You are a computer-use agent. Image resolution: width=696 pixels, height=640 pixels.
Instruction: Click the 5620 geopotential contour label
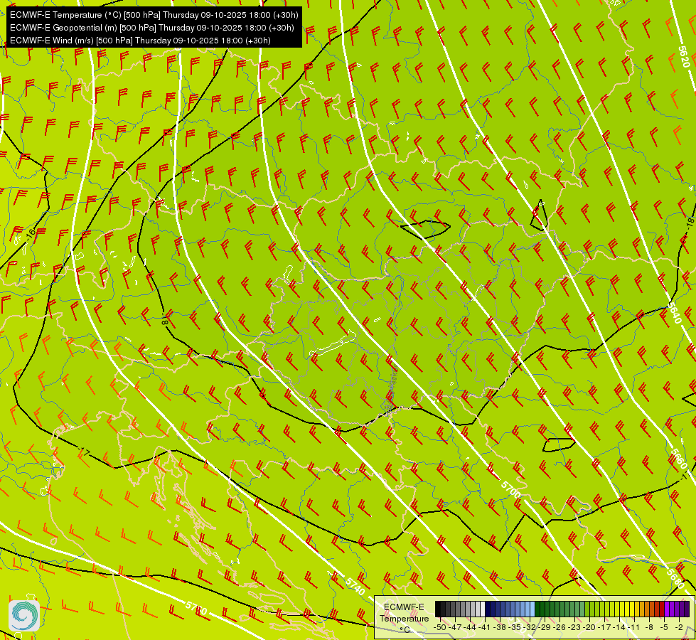coord(684,56)
